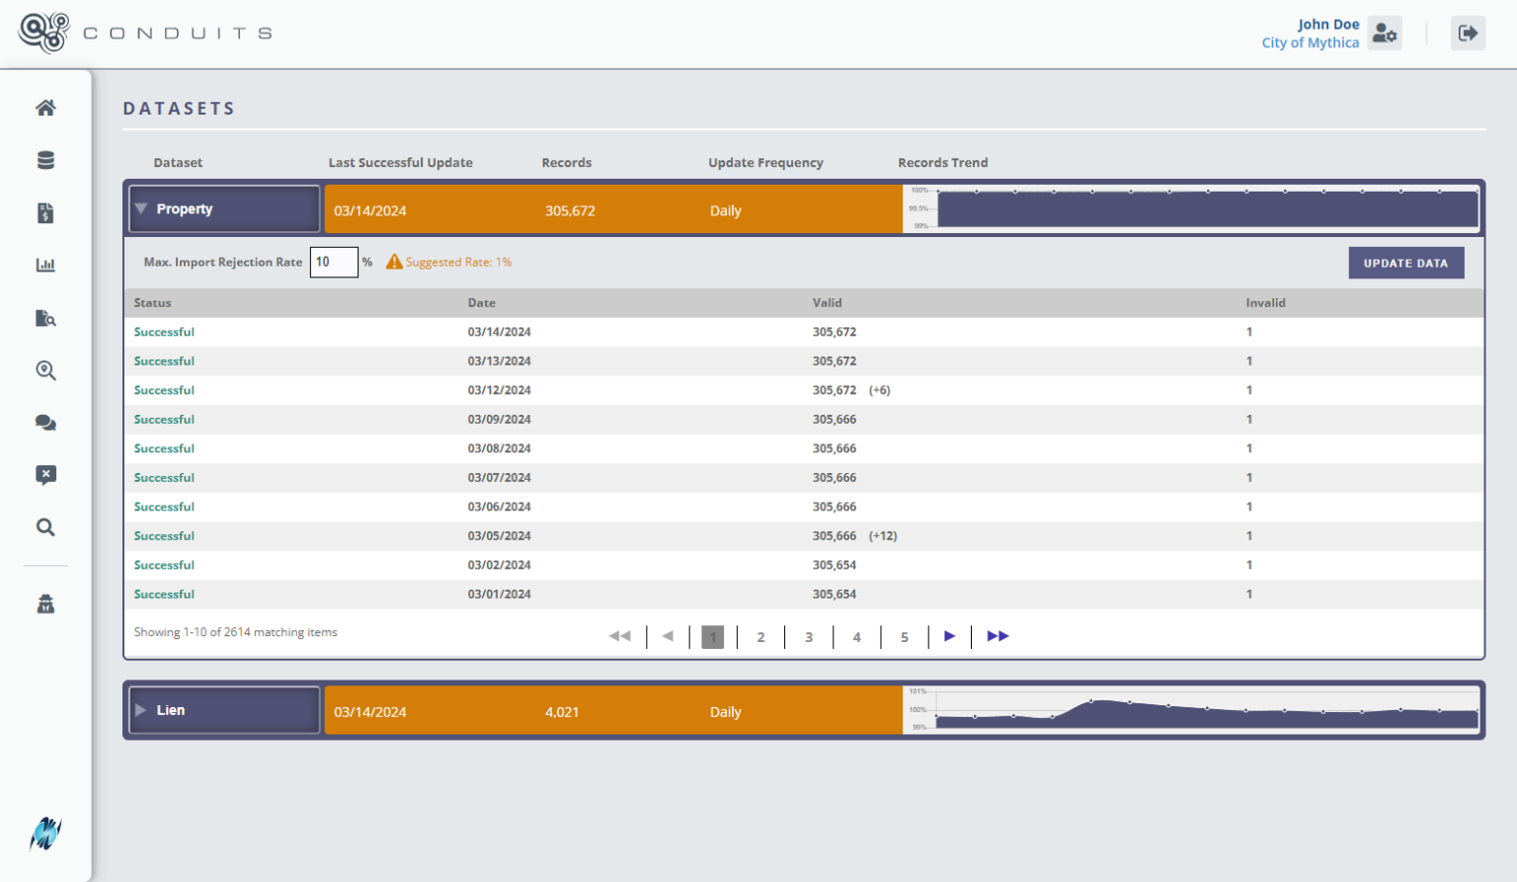Click the chat bubbles sidebar icon
Screen dimensions: 1517x882
(x=45, y=423)
